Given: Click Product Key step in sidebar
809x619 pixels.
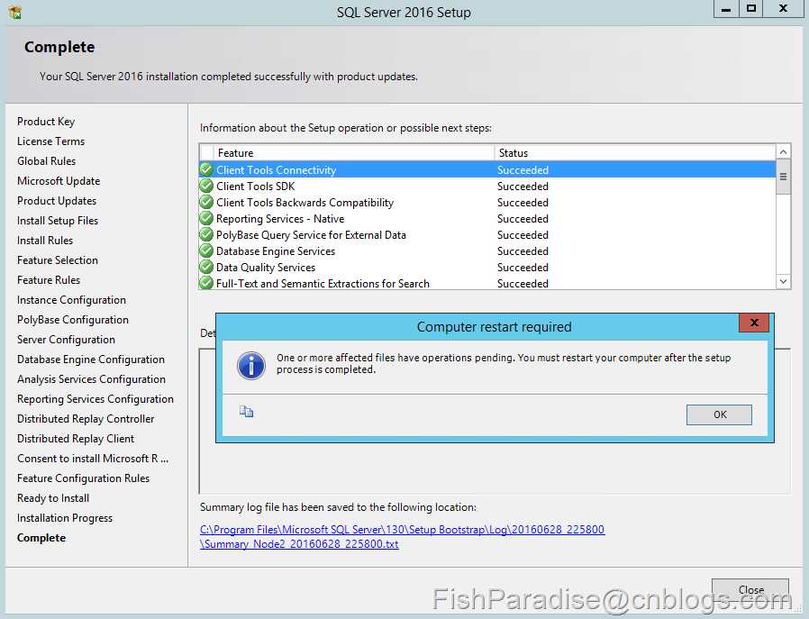Looking at the screenshot, I should point(46,122).
